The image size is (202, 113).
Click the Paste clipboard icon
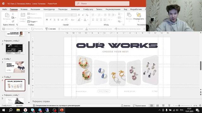(7, 15)
